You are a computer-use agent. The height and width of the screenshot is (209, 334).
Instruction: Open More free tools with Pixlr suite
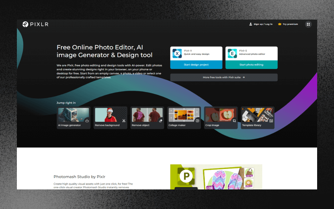tap(224, 77)
